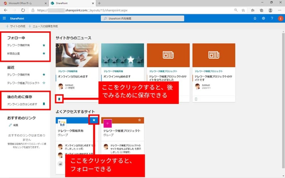Image resolution: width=285 pixels, height=178 pixels.
Task: Follow テレワーク推進プロジェクト via star in 最近
Action: point(44,83)
